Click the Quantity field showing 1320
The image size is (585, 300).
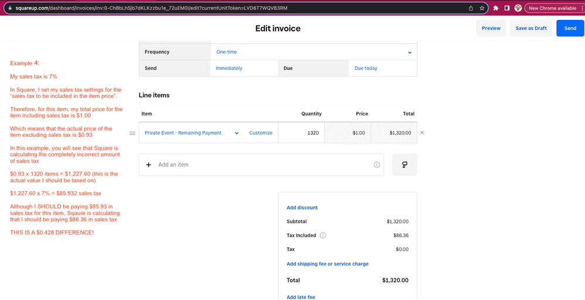[301, 133]
